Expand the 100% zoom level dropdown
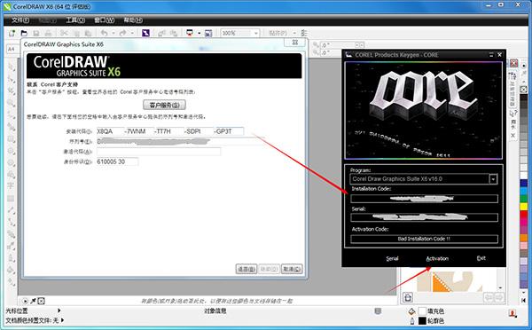 (256, 33)
